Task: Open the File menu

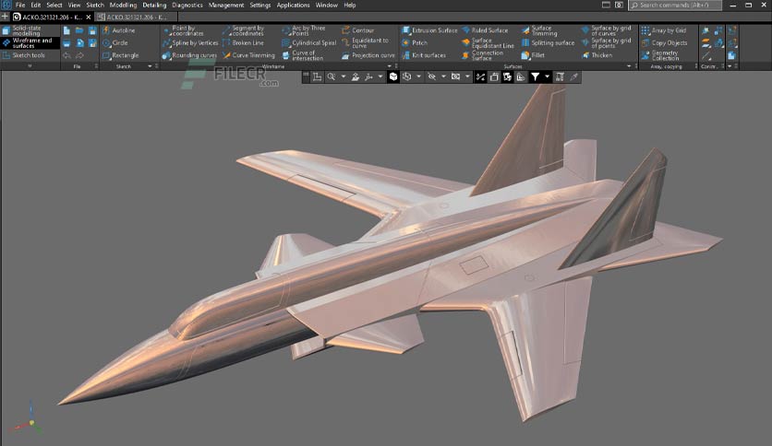Action: [x=20, y=5]
